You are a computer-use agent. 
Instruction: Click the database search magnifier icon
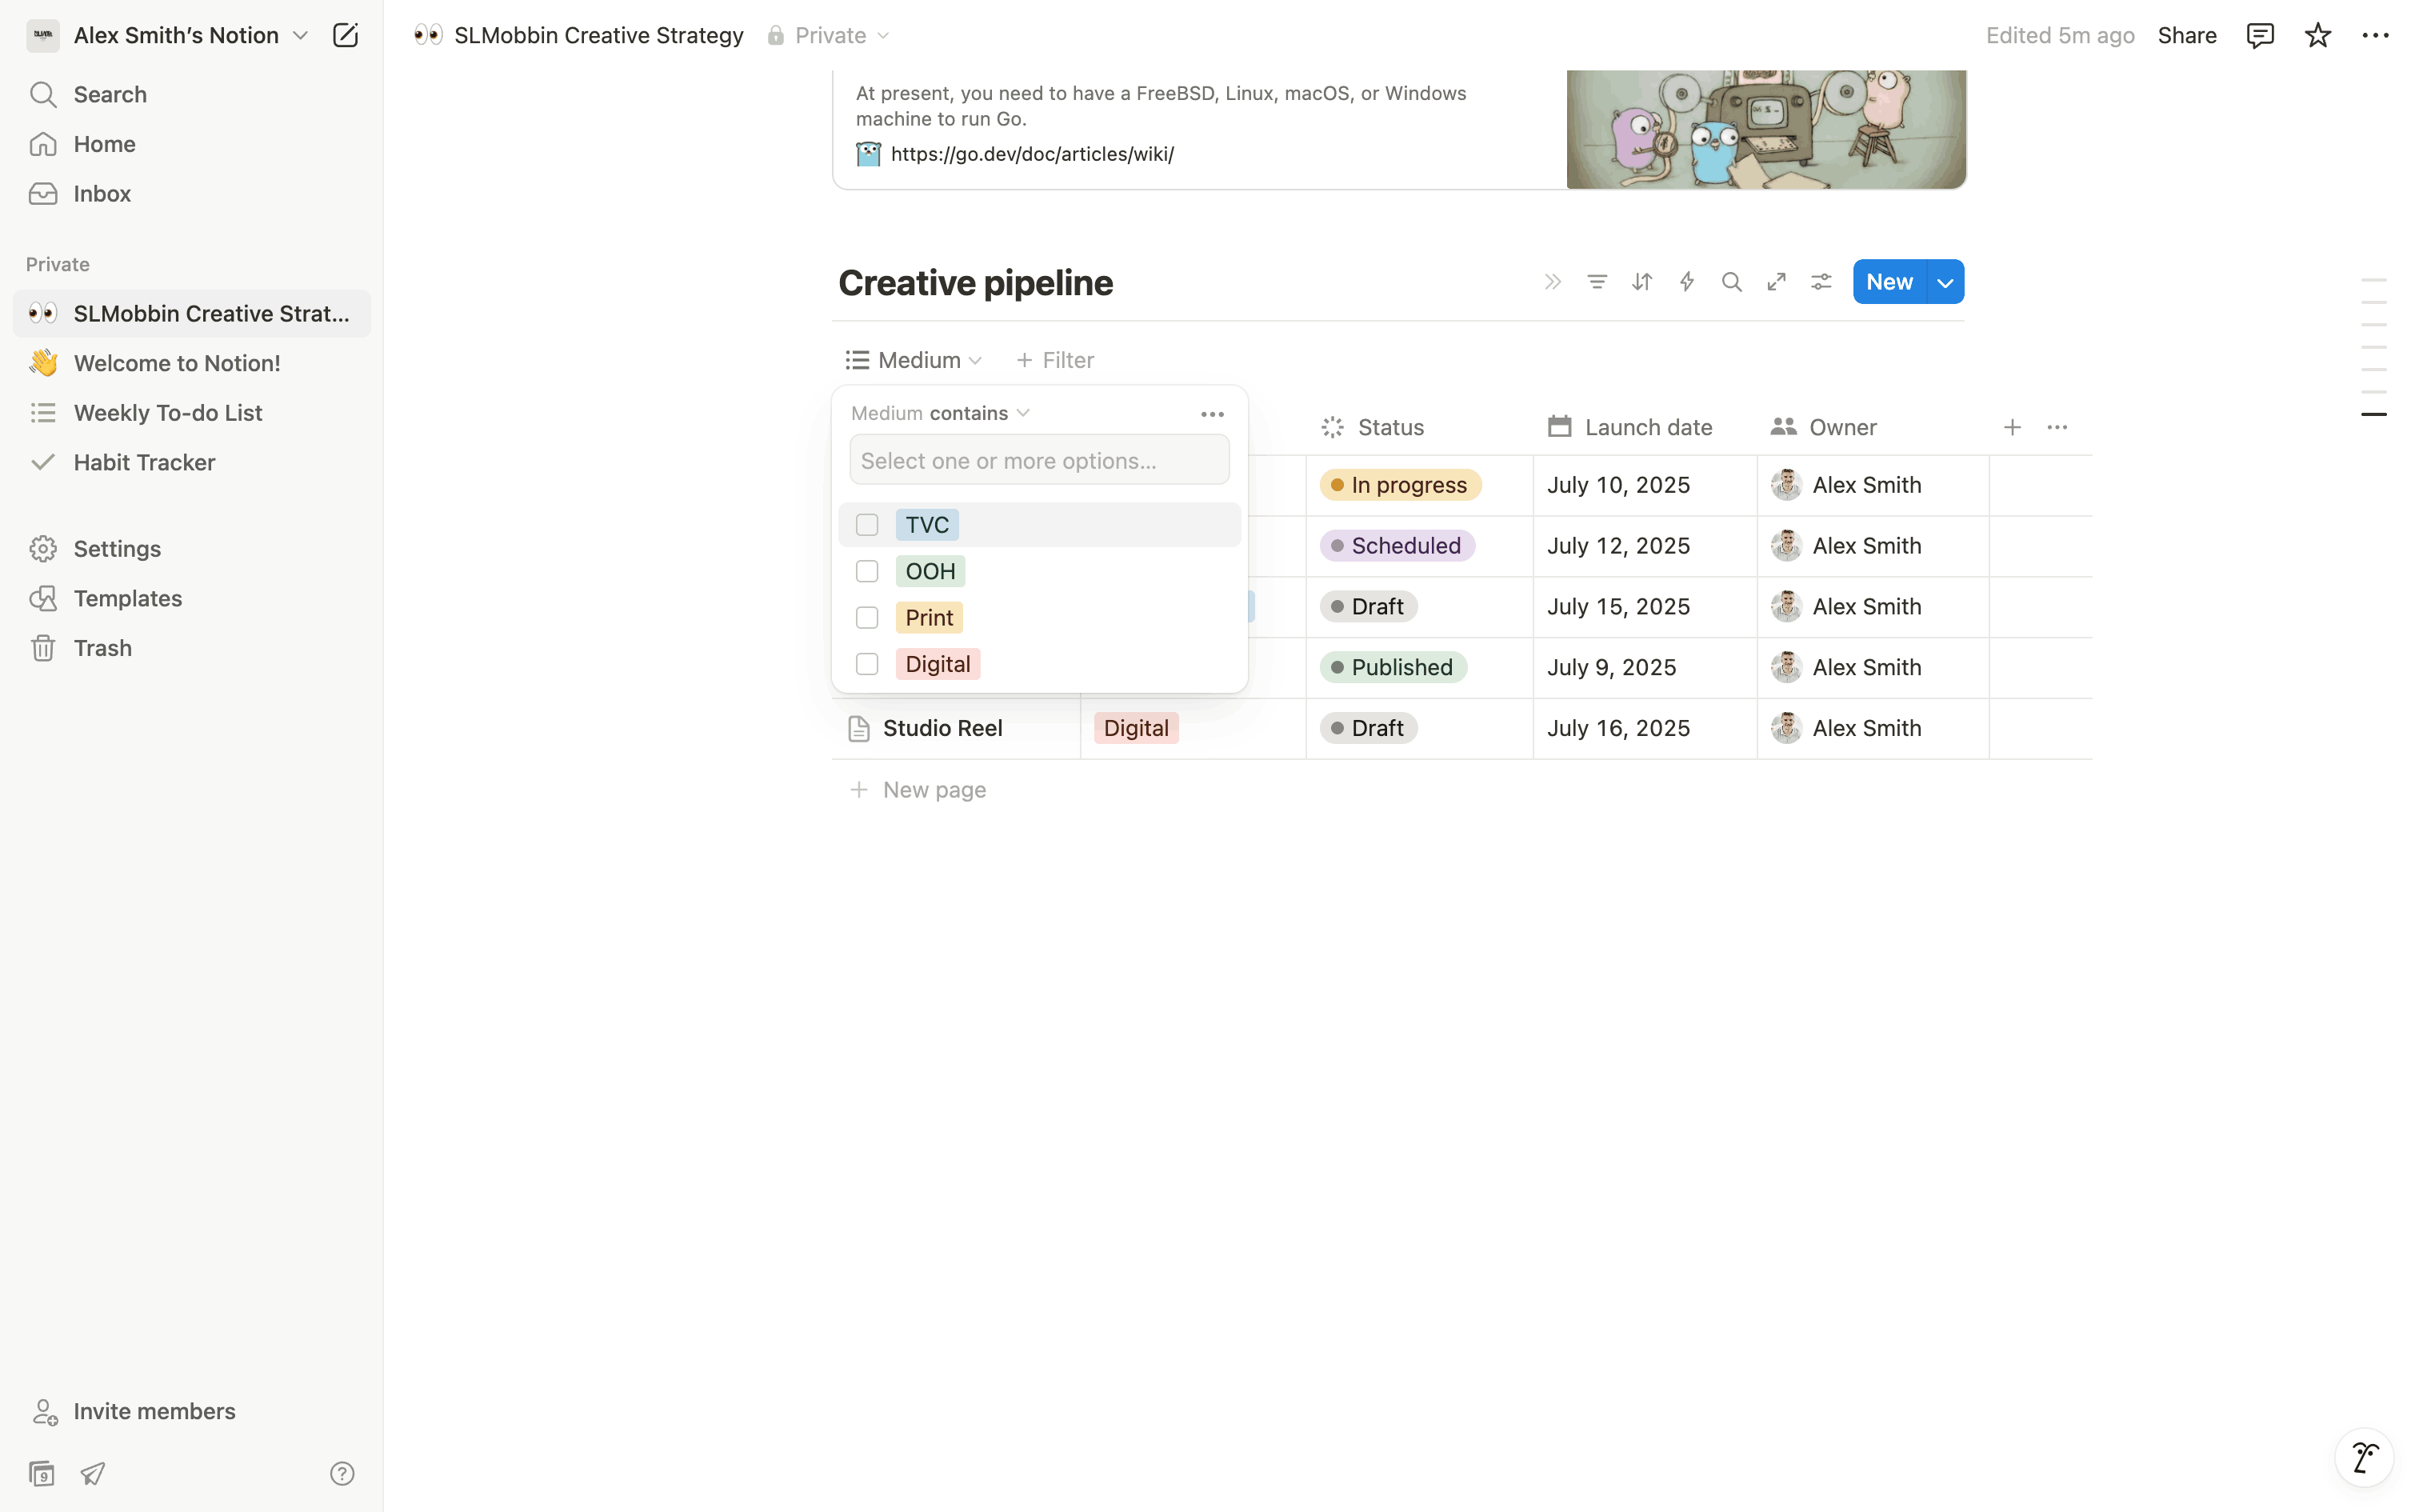click(x=1731, y=282)
